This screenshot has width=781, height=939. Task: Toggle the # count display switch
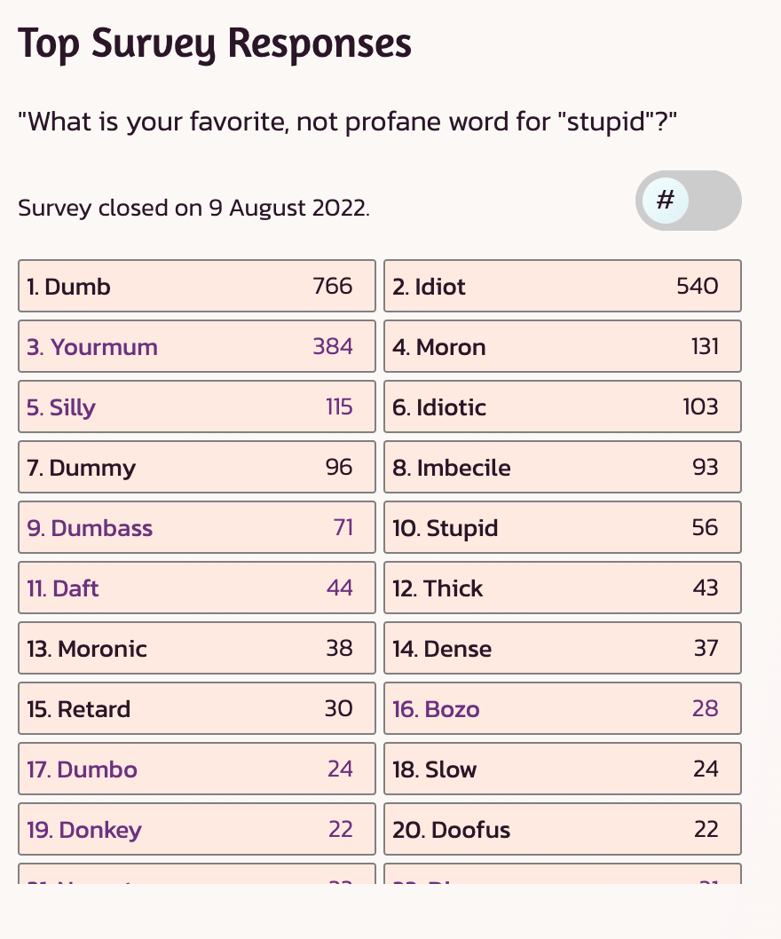688,201
